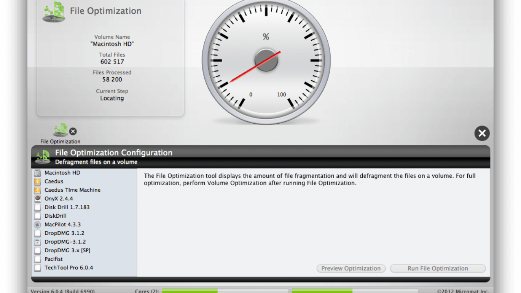The height and width of the screenshot is (293, 521).
Task: Click the MacPilot 4.3.3 volume icon
Action: coord(37,225)
